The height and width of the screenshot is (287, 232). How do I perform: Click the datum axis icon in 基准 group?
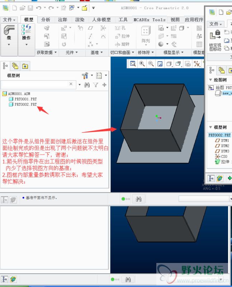(90, 36)
